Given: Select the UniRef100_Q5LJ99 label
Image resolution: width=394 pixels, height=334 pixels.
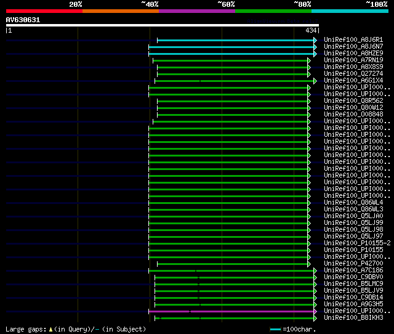Looking at the screenshot, I should tap(353, 223).
